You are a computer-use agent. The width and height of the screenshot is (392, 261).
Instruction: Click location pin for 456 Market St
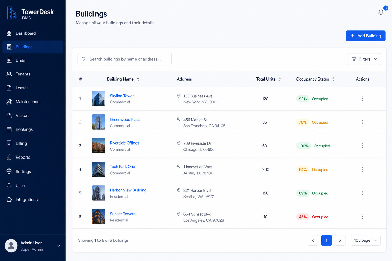point(179,120)
